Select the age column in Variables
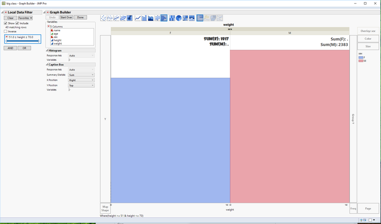 tap(56, 34)
